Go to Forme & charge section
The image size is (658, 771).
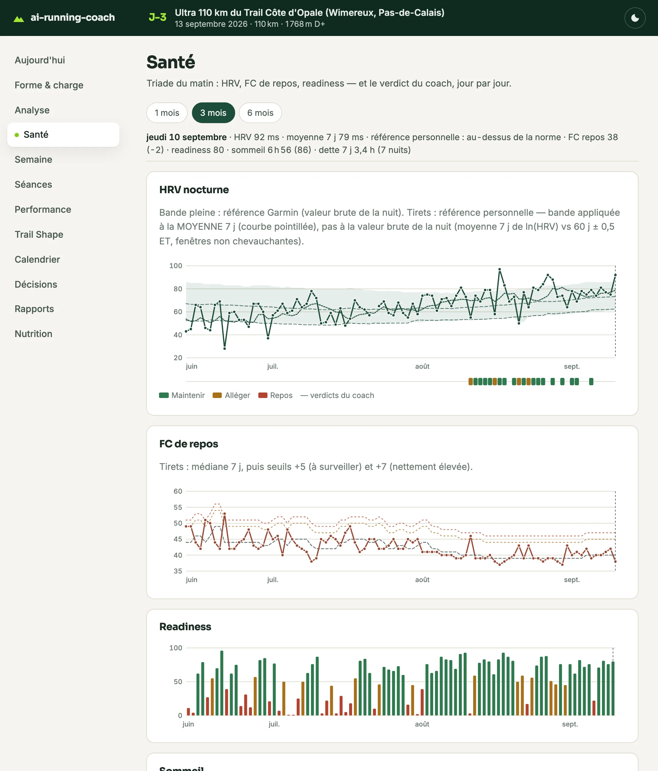pos(49,85)
